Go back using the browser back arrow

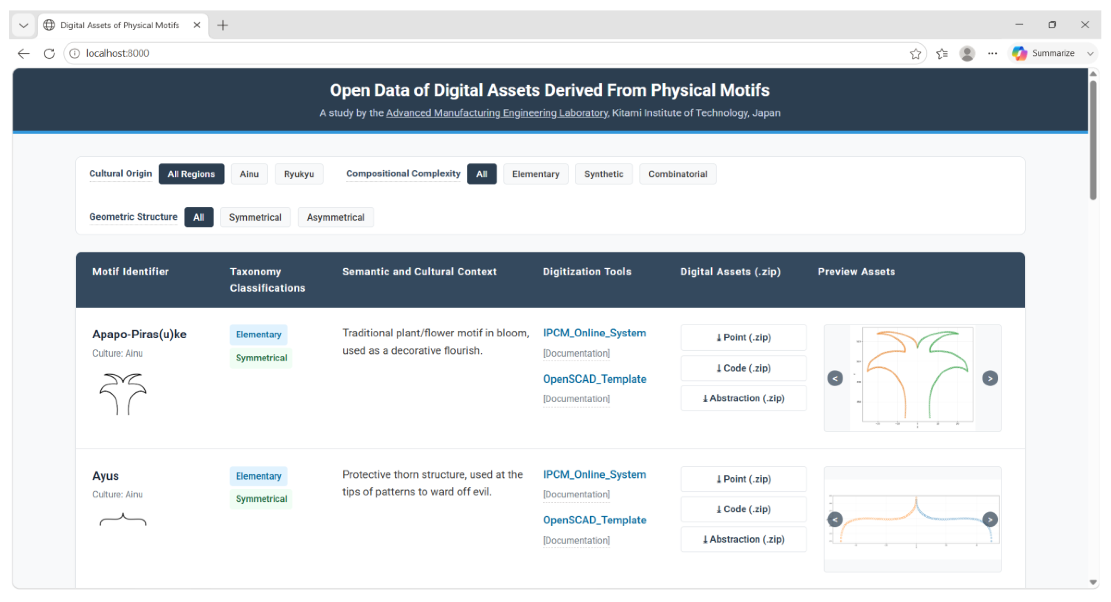(24, 53)
